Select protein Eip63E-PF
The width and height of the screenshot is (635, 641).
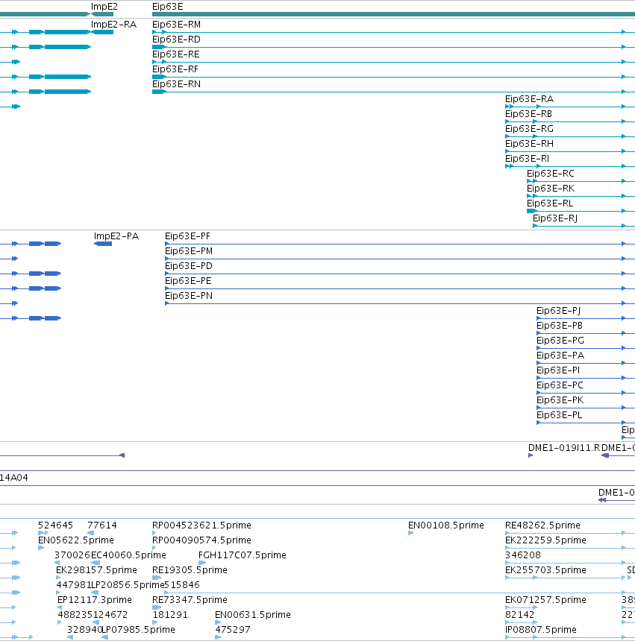click(187, 236)
